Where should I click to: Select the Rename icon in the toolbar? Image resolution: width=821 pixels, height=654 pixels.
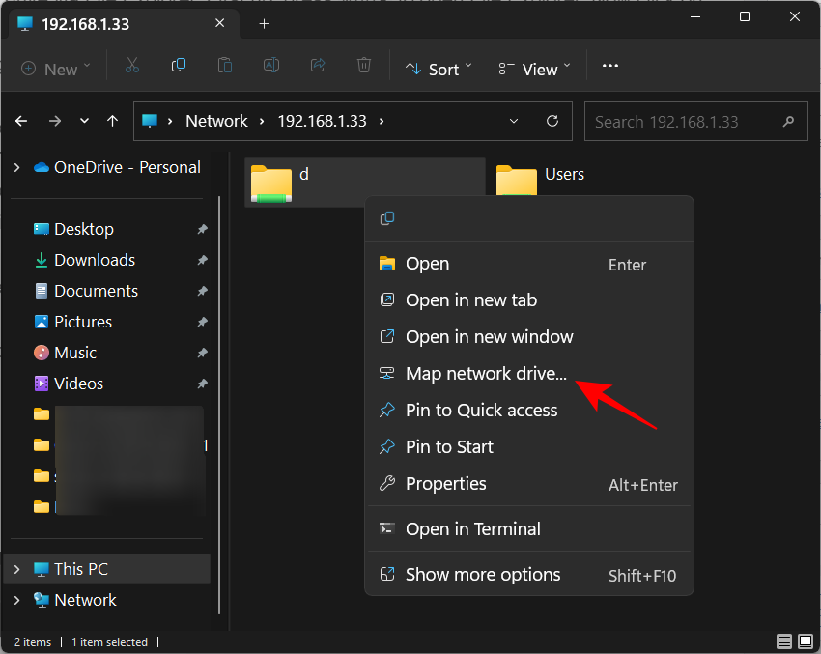point(270,66)
